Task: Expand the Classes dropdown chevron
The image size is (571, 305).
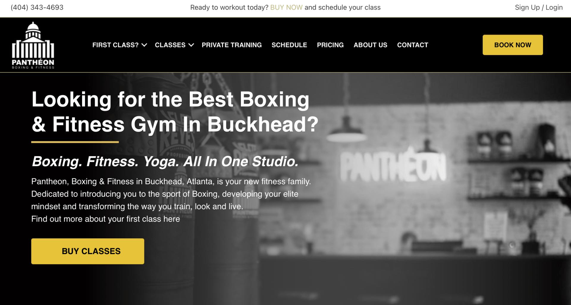Action: [191, 45]
